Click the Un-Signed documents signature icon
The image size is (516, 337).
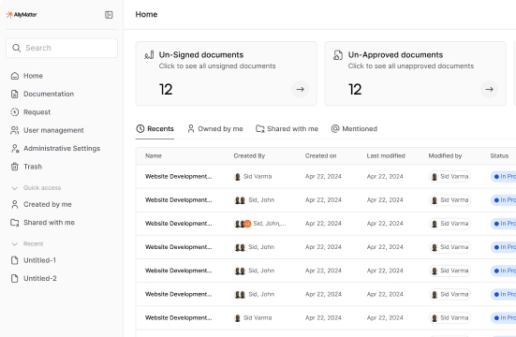[x=149, y=55]
